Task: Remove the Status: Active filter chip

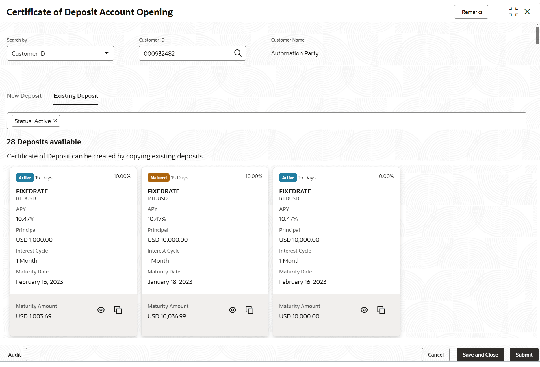Action: (55, 121)
